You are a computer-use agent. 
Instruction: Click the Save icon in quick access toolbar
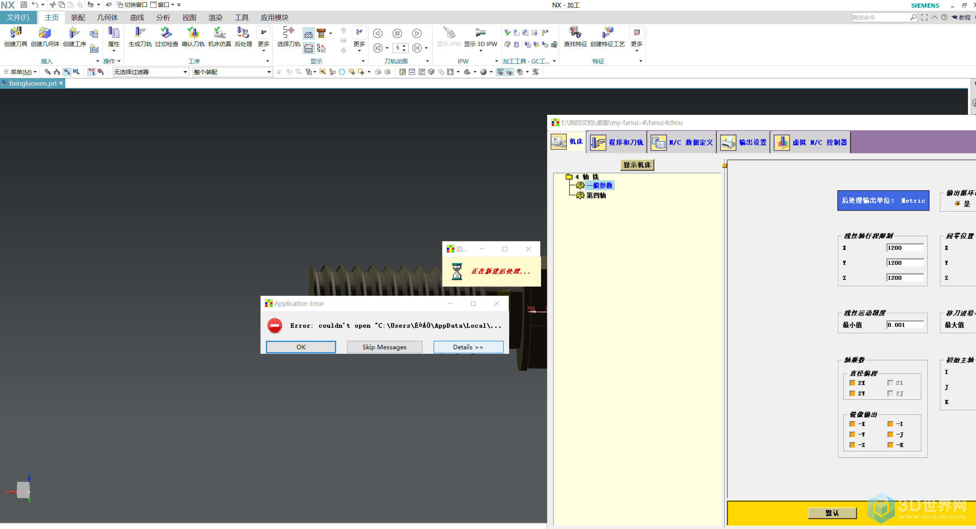click(24, 5)
